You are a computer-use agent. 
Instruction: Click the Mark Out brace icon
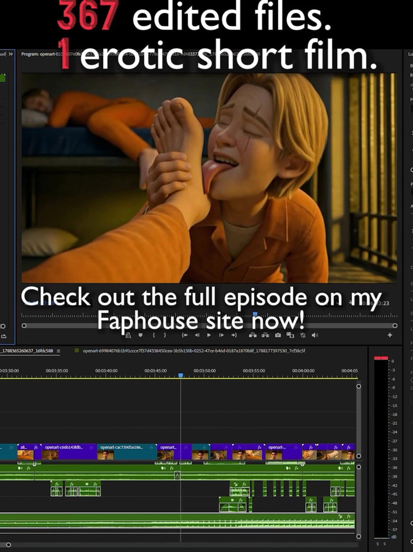(x=165, y=335)
